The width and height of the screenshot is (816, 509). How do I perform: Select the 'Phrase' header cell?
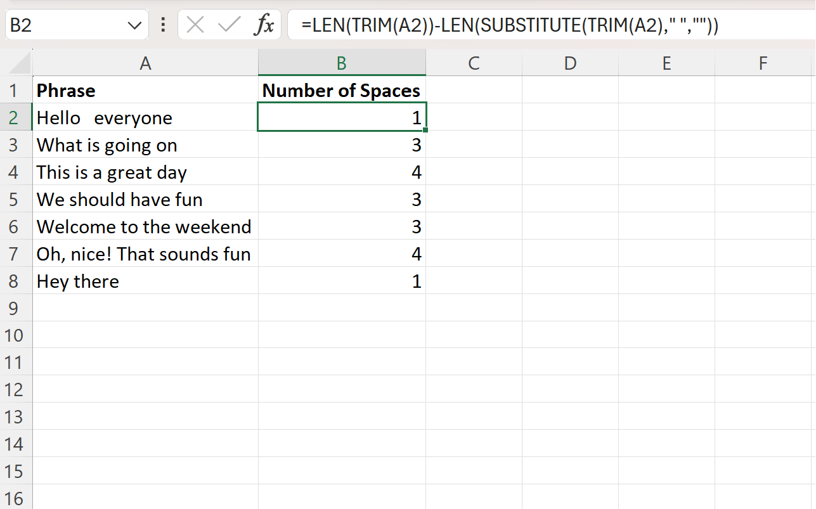(x=145, y=90)
